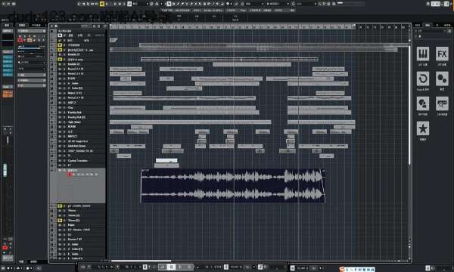The height and width of the screenshot is (272, 454).
Task: Open the User Presets tile
Action: pos(423,104)
